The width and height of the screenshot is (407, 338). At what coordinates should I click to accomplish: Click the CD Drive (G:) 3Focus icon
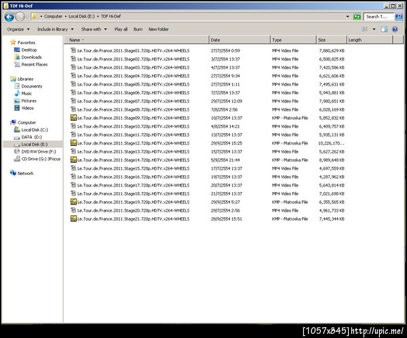point(17,159)
